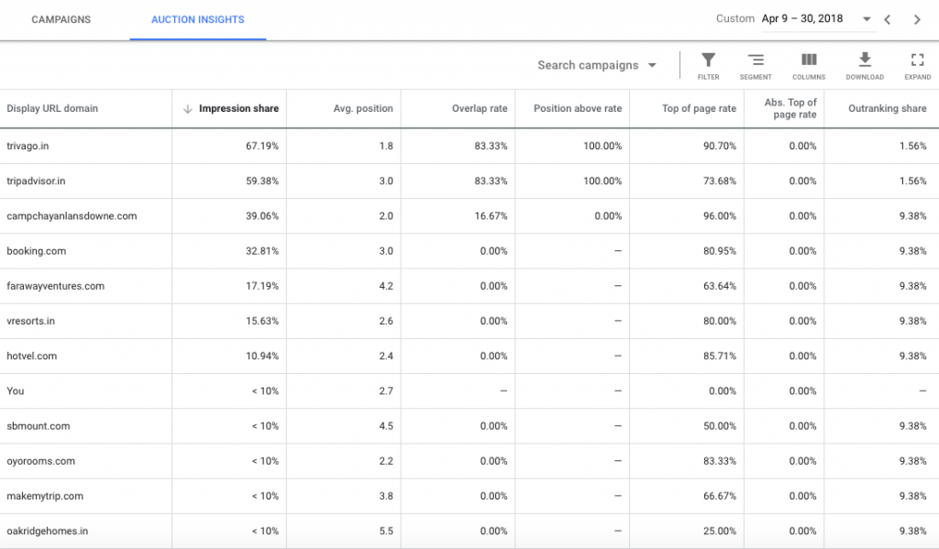This screenshot has height=549, width=939.
Task: Open the Columns chooser
Action: [809, 66]
